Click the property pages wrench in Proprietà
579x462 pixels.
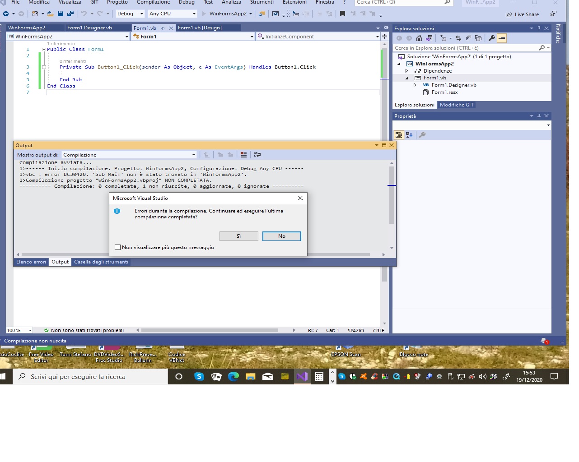pyautogui.click(x=422, y=134)
